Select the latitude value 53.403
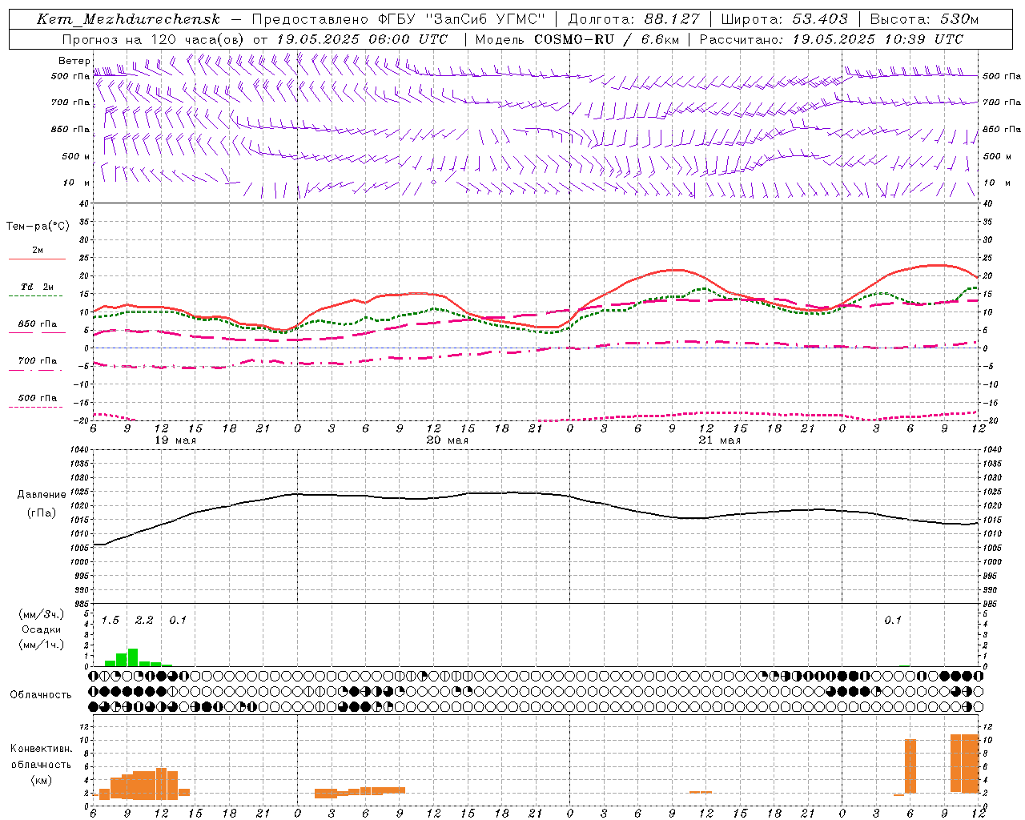This screenshot has width=1025, height=820. coord(820,19)
